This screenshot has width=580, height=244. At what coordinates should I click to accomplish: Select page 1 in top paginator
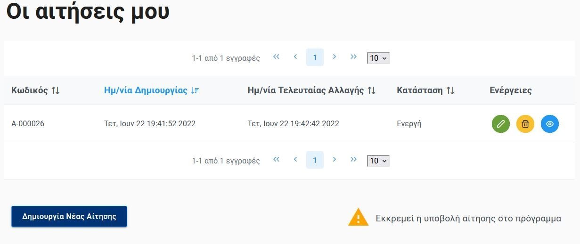coord(315,57)
